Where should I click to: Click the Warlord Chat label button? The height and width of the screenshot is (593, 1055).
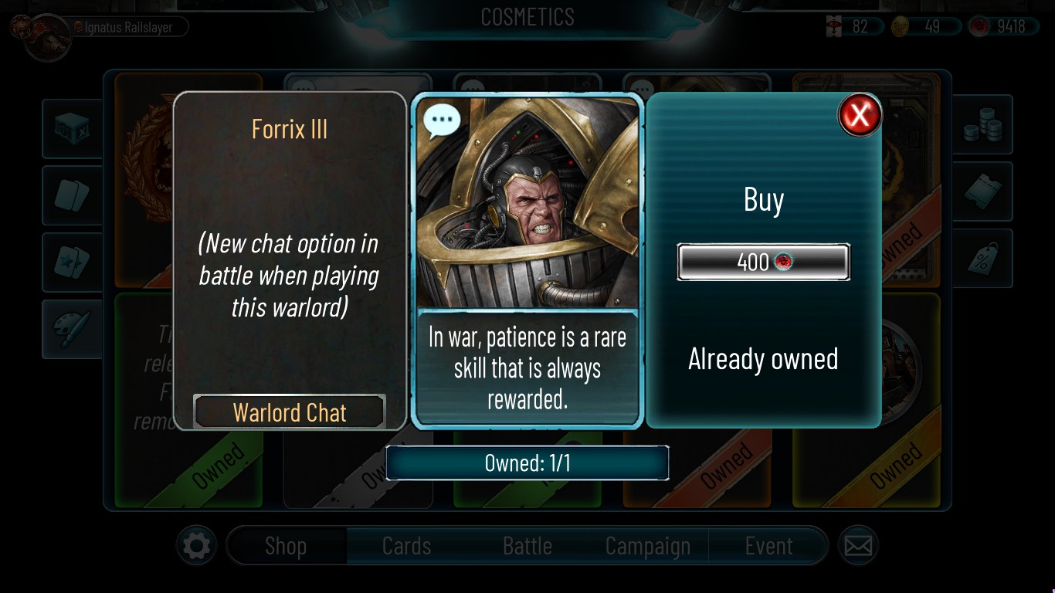tap(290, 412)
